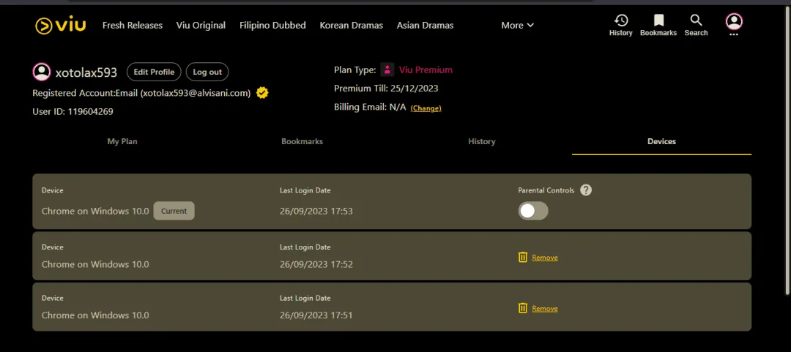Click the Viu Premium plan icon
The width and height of the screenshot is (791, 352).
click(387, 70)
